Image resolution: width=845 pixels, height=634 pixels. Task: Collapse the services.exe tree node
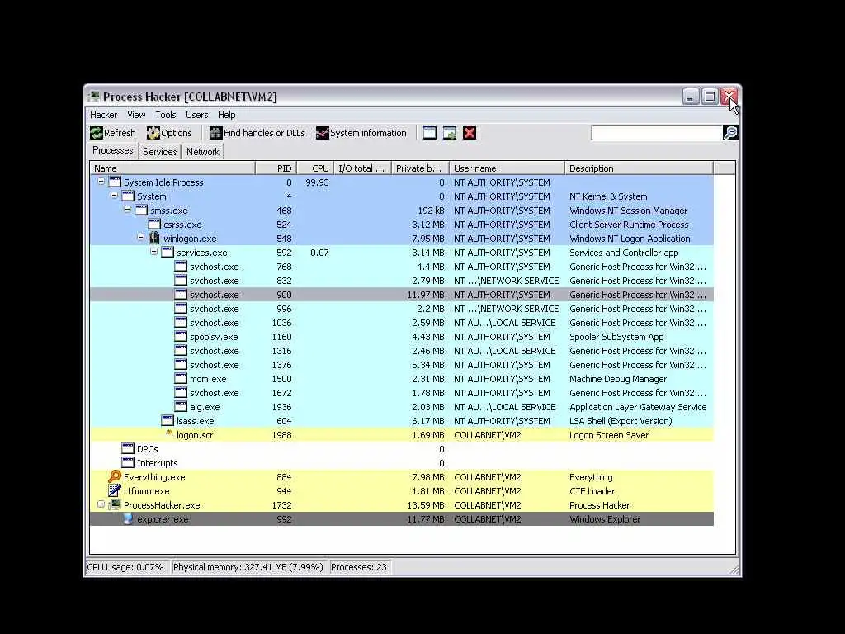[154, 251]
